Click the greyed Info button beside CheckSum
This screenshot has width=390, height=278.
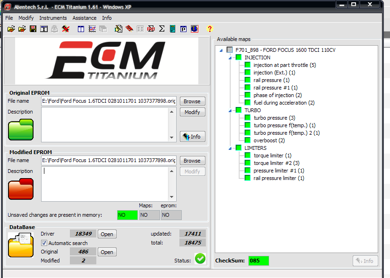365,261
